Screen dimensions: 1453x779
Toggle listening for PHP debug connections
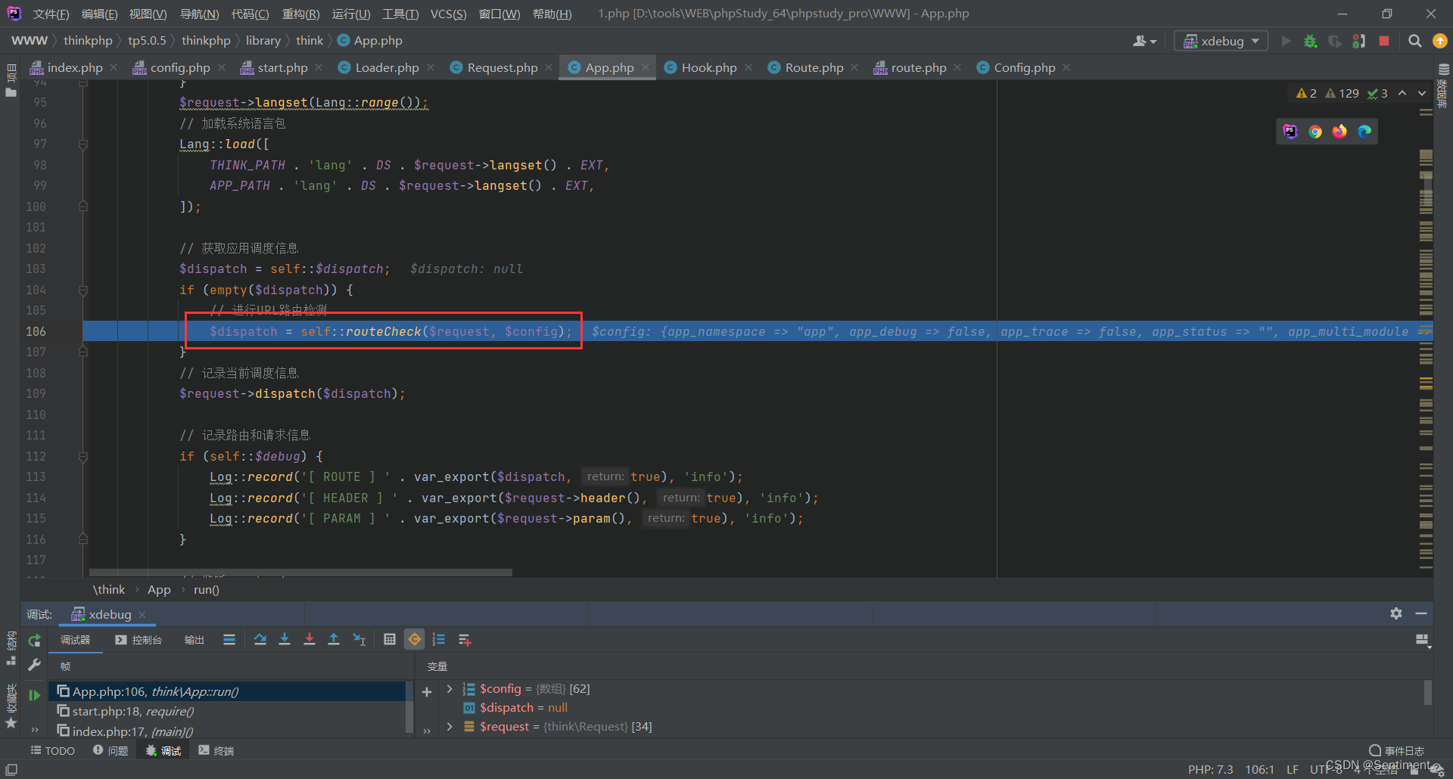point(1359,41)
